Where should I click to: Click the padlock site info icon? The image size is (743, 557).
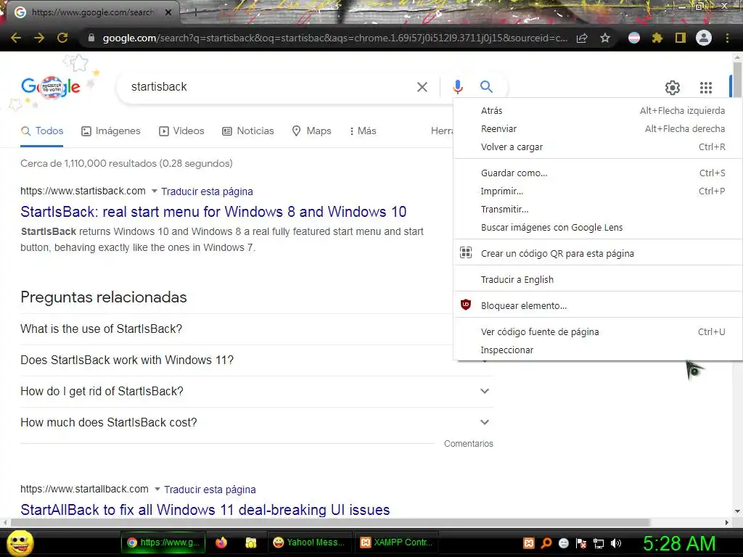(x=91, y=38)
